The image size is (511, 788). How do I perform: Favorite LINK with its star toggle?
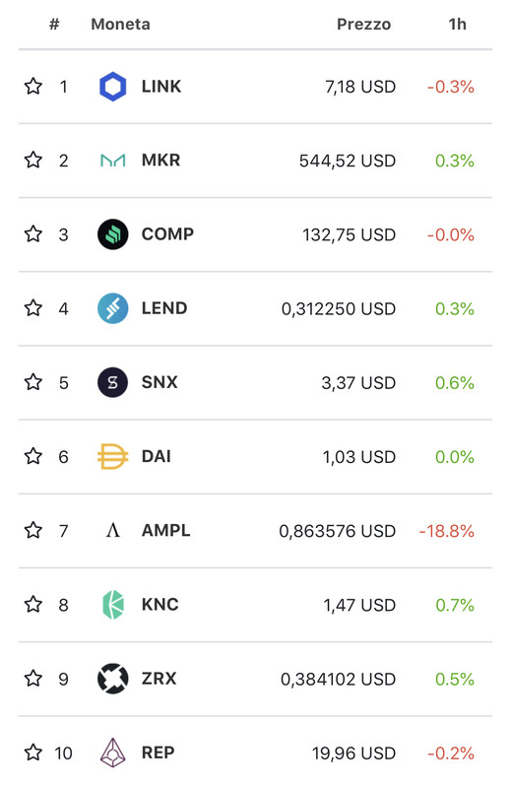tap(33, 87)
